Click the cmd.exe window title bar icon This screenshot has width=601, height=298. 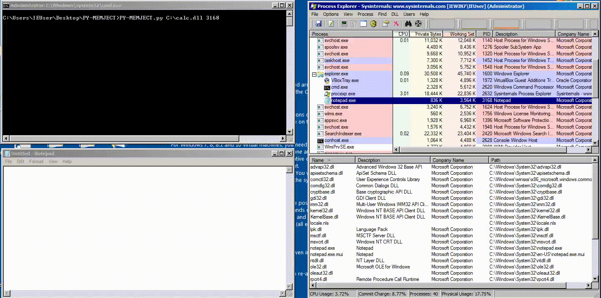pos(6,6)
